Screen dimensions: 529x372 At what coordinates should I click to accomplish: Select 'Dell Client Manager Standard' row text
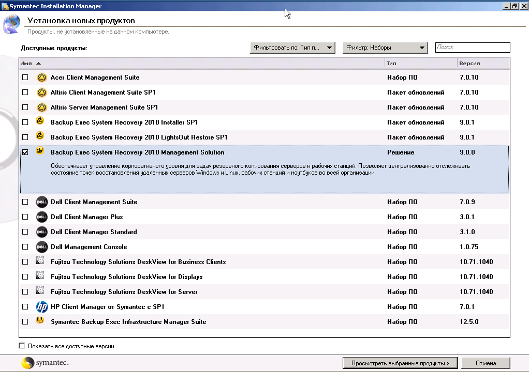pyautogui.click(x=94, y=232)
